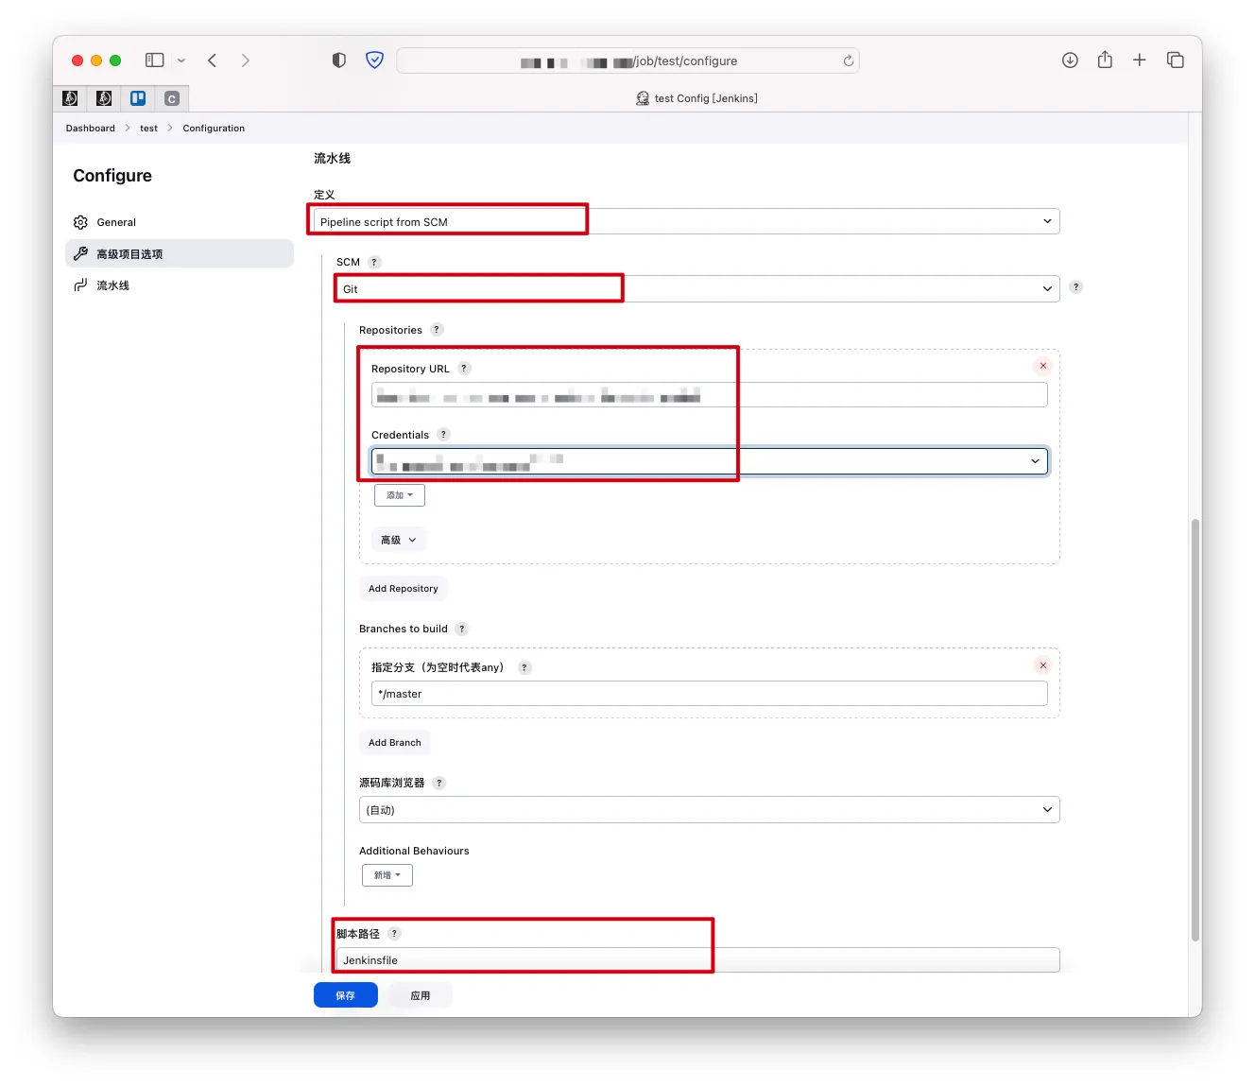Screen dimensions: 1255x1087
Task: Click Configuration in the breadcrumb
Action: point(214,129)
